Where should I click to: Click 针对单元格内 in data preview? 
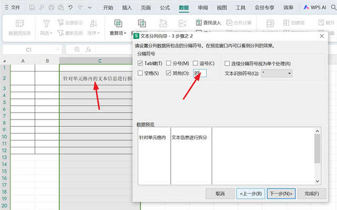click(152, 137)
